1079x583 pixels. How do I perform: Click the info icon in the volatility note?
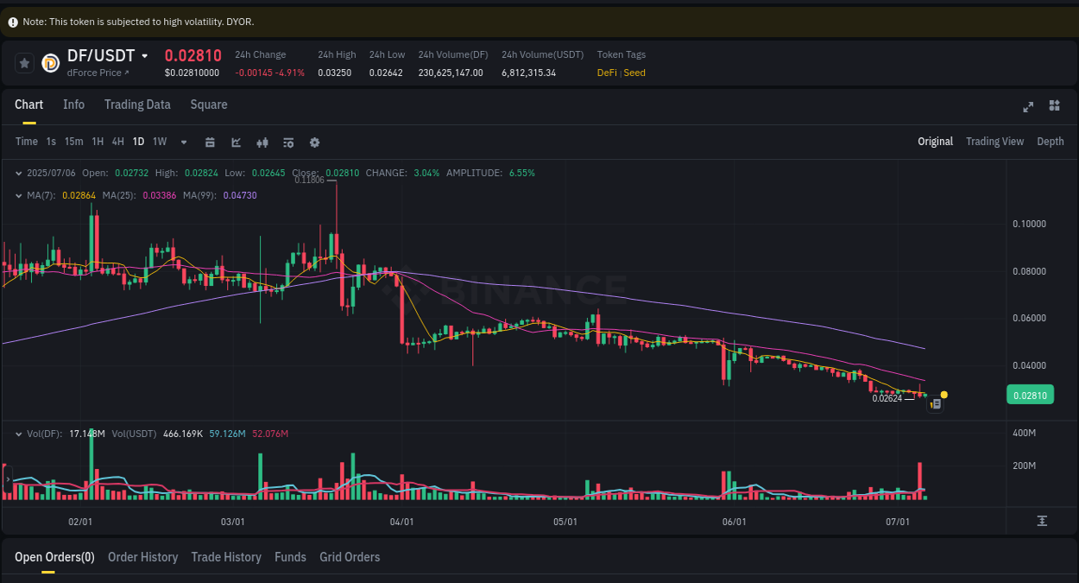(10, 21)
